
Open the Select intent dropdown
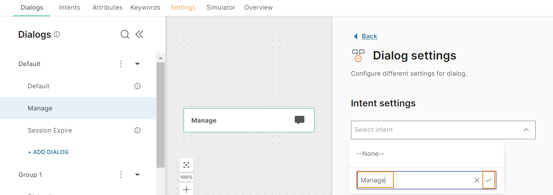(443, 130)
